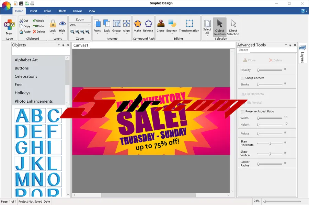
Task: Paste from clipboard
Action: 25,31
